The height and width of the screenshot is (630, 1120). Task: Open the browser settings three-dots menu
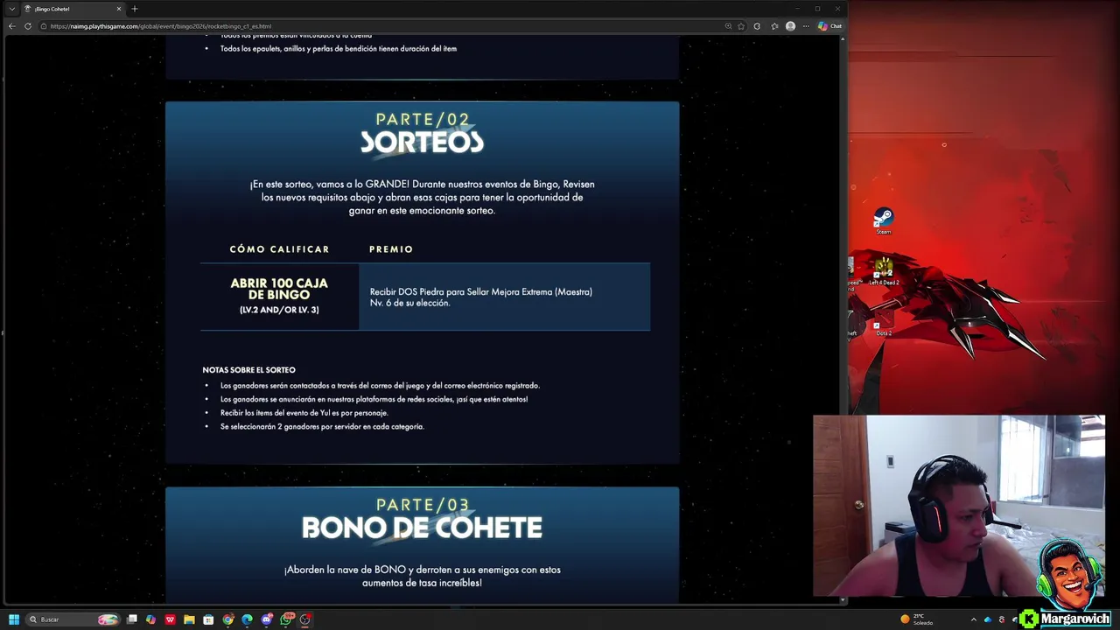806,26
